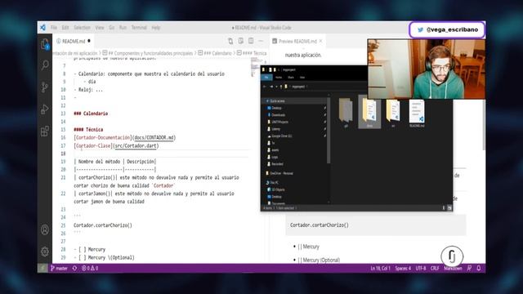Click the src/Cortador.dart link in editor

(x=136, y=145)
